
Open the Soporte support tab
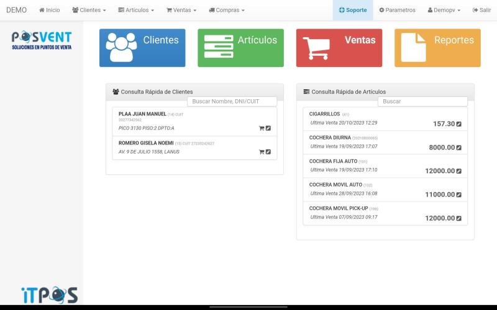click(353, 10)
